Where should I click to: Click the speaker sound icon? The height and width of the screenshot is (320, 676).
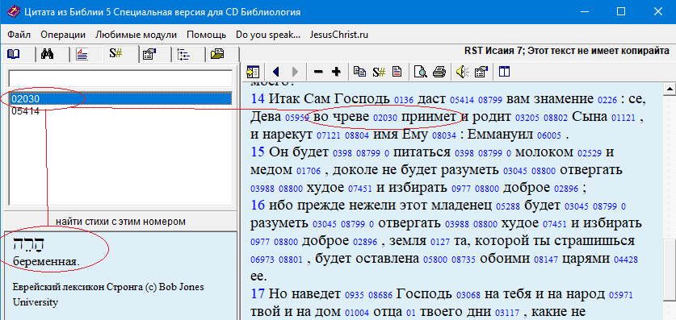pyautogui.click(x=463, y=72)
